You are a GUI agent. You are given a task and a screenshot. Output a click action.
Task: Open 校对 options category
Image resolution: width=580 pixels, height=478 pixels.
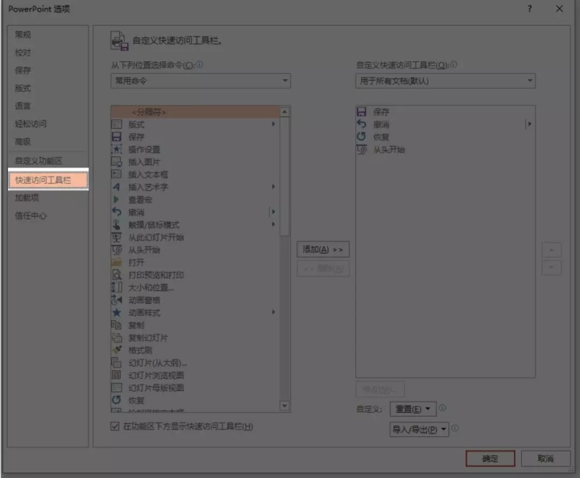[x=23, y=52]
